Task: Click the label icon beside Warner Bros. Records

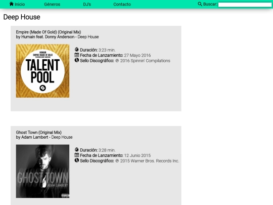Action: click(x=77, y=160)
